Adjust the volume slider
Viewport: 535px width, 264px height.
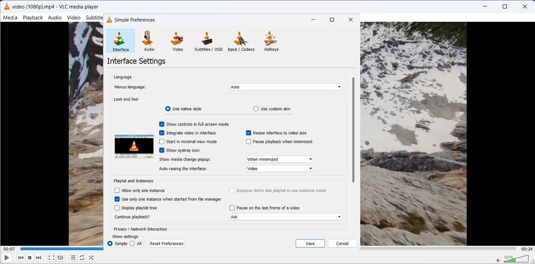tap(515, 258)
